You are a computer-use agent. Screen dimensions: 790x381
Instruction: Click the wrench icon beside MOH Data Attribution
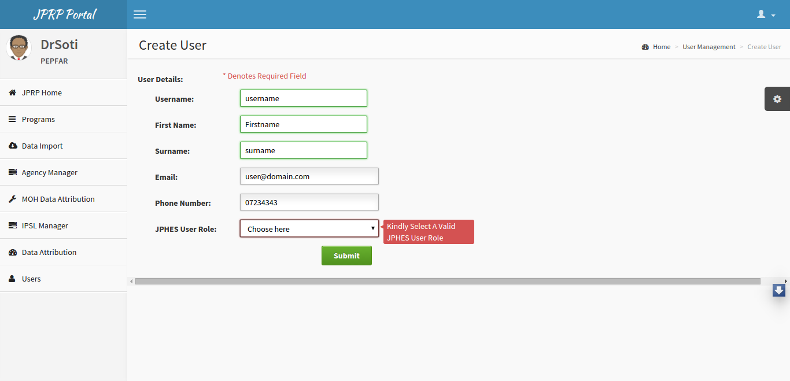13,199
